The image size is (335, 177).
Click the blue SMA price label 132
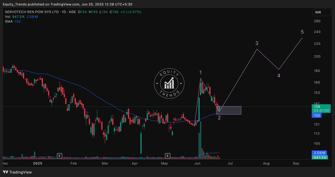pos(316,115)
